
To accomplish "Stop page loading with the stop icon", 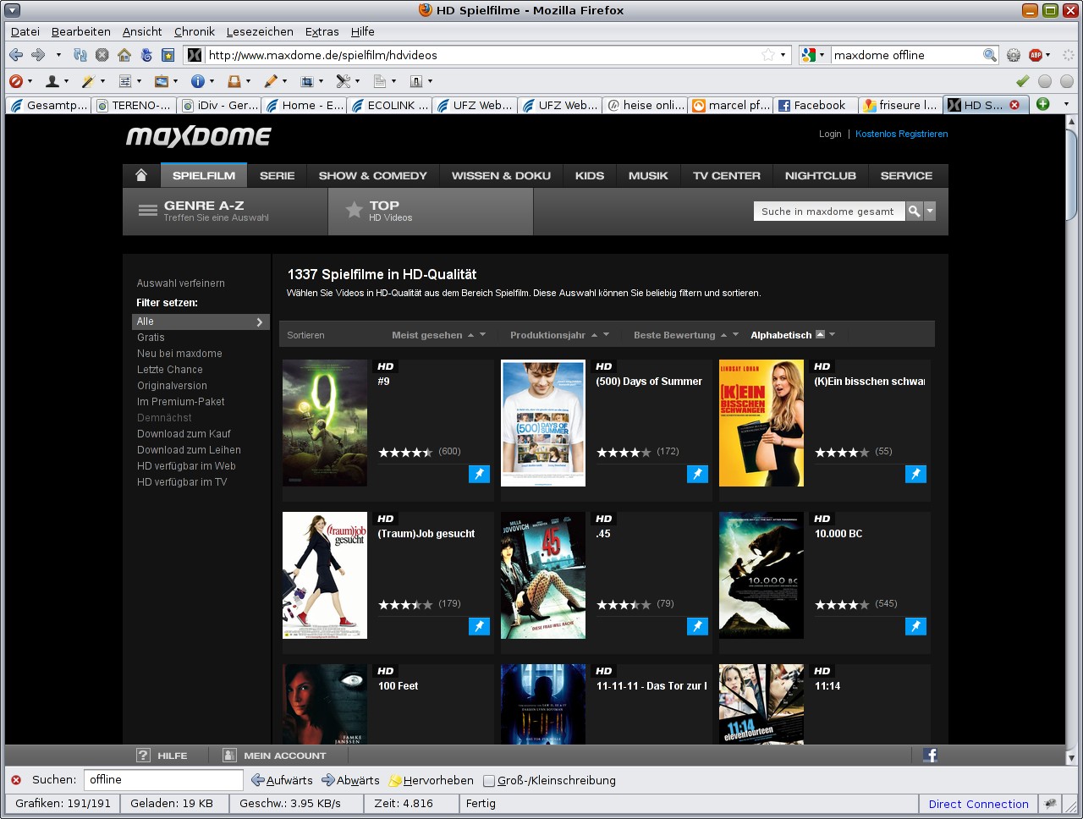I will pyautogui.click(x=102, y=55).
